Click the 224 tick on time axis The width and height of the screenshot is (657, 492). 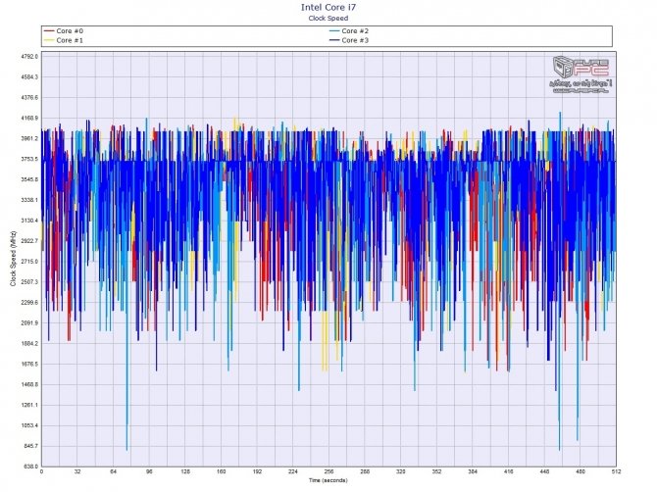[293, 471]
